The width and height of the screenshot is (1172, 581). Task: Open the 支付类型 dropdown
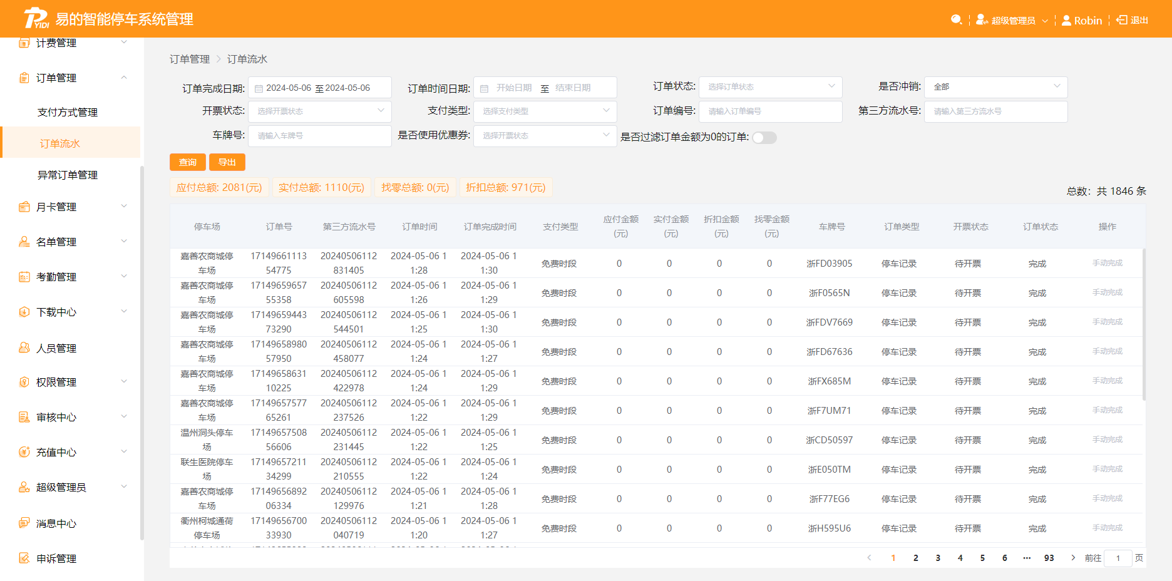pos(545,111)
